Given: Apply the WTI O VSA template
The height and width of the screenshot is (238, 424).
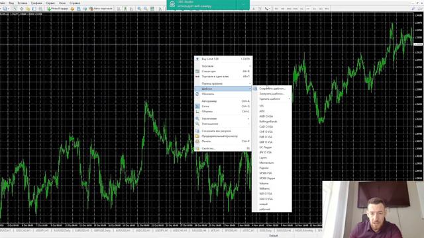Looking at the screenshot, I should tap(272, 194).
